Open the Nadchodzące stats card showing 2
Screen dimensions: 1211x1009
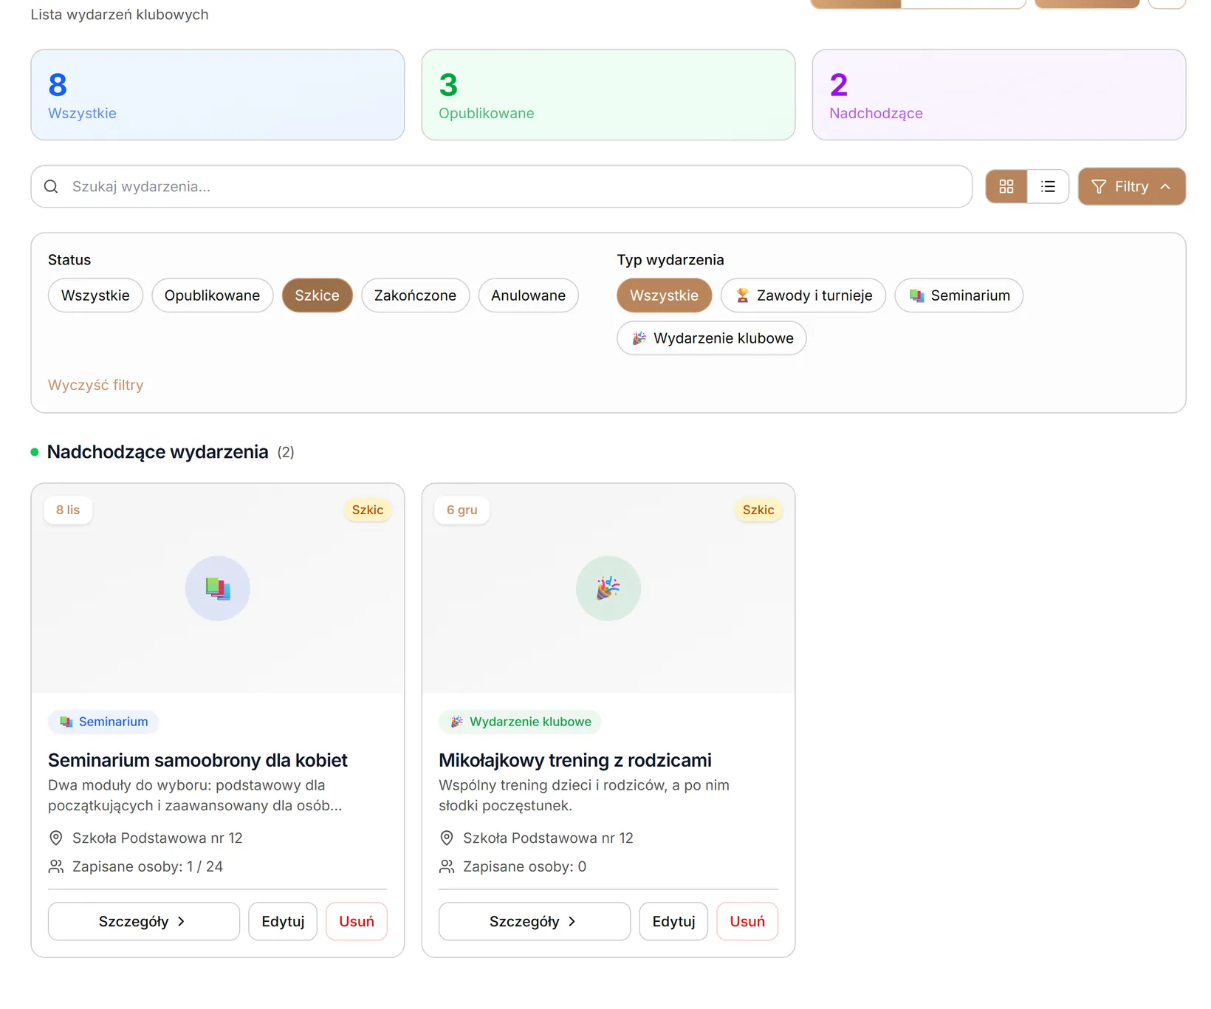tap(999, 95)
